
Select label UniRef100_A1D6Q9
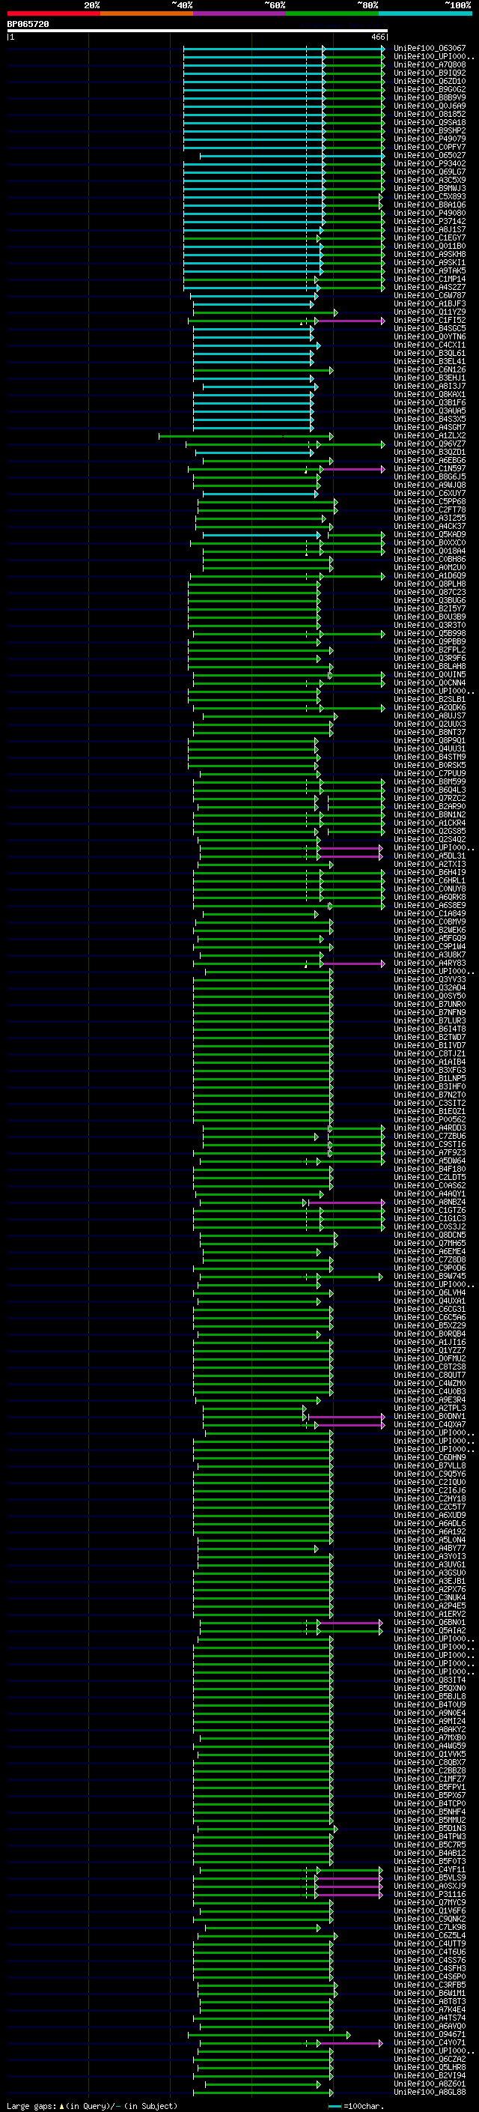[430, 576]
